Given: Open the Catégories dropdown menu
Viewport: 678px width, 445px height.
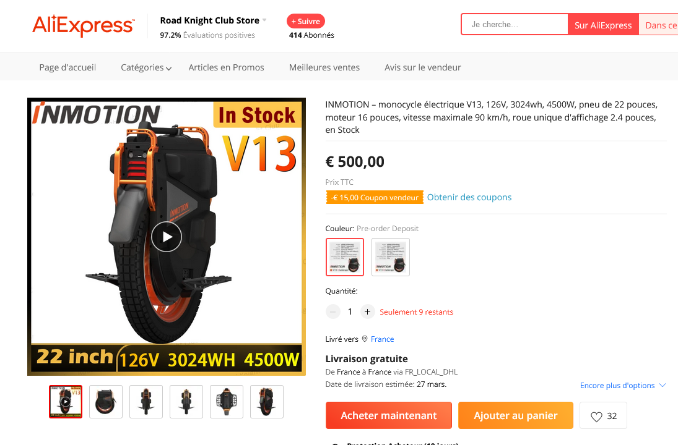Looking at the screenshot, I should 146,67.
